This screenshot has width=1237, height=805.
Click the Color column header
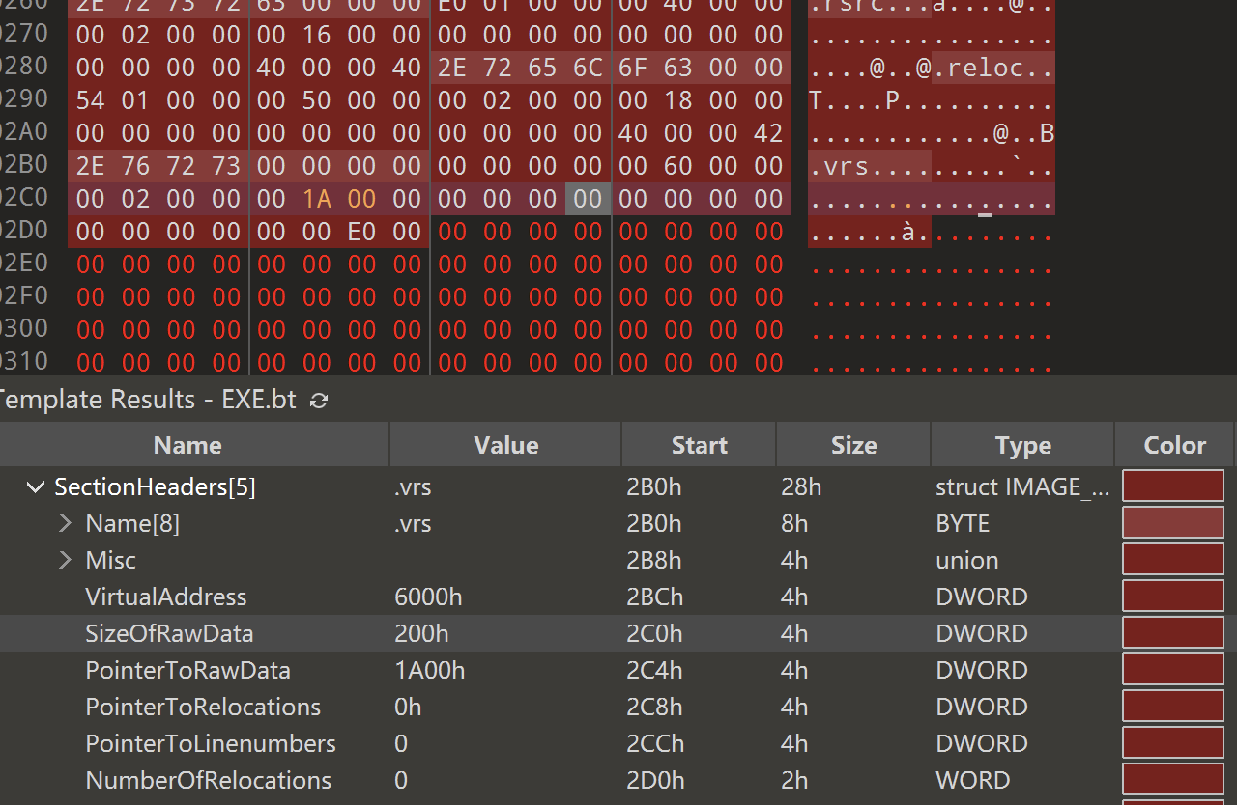point(1175,445)
